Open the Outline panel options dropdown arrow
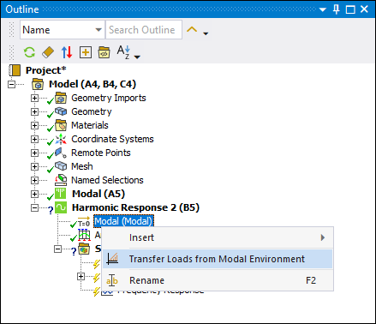The height and width of the screenshot is (324, 376). point(323,9)
